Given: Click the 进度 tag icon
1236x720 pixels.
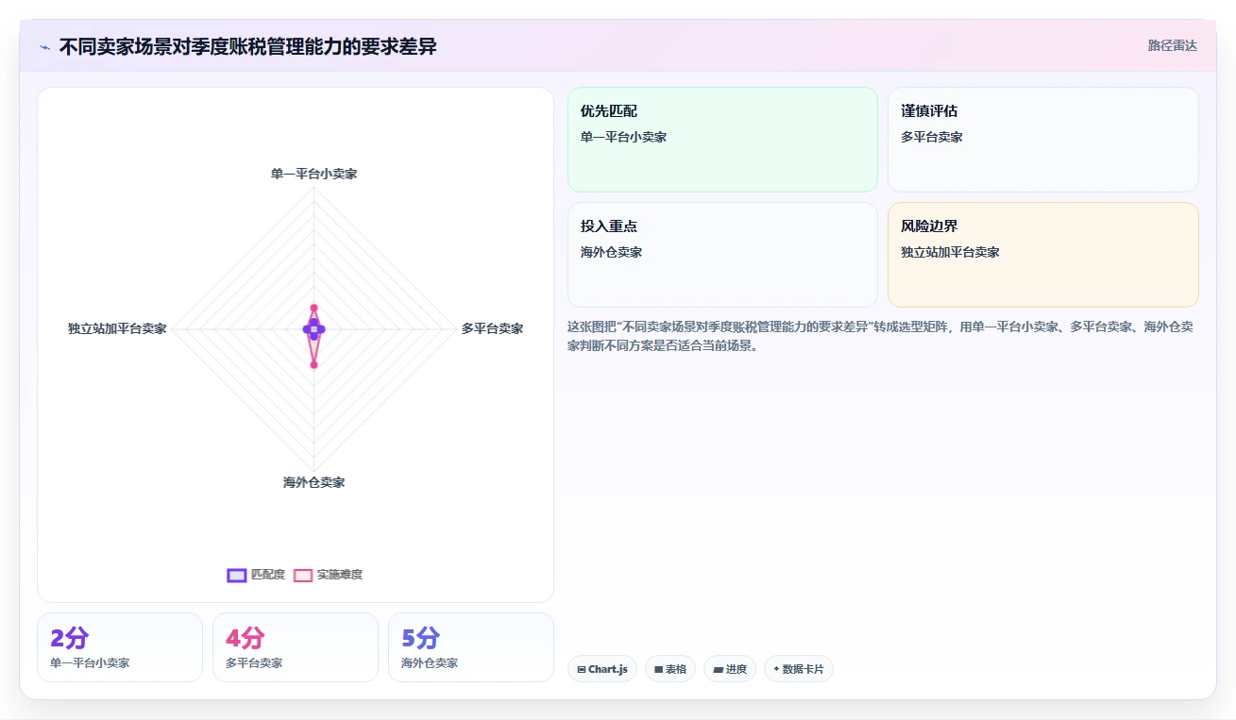Looking at the screenshot, I should (718, 669).
